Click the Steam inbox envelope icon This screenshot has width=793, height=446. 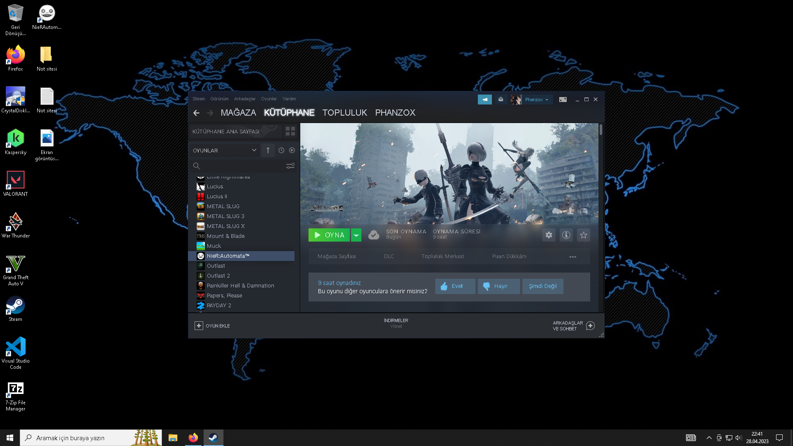(x=501, y=100)
